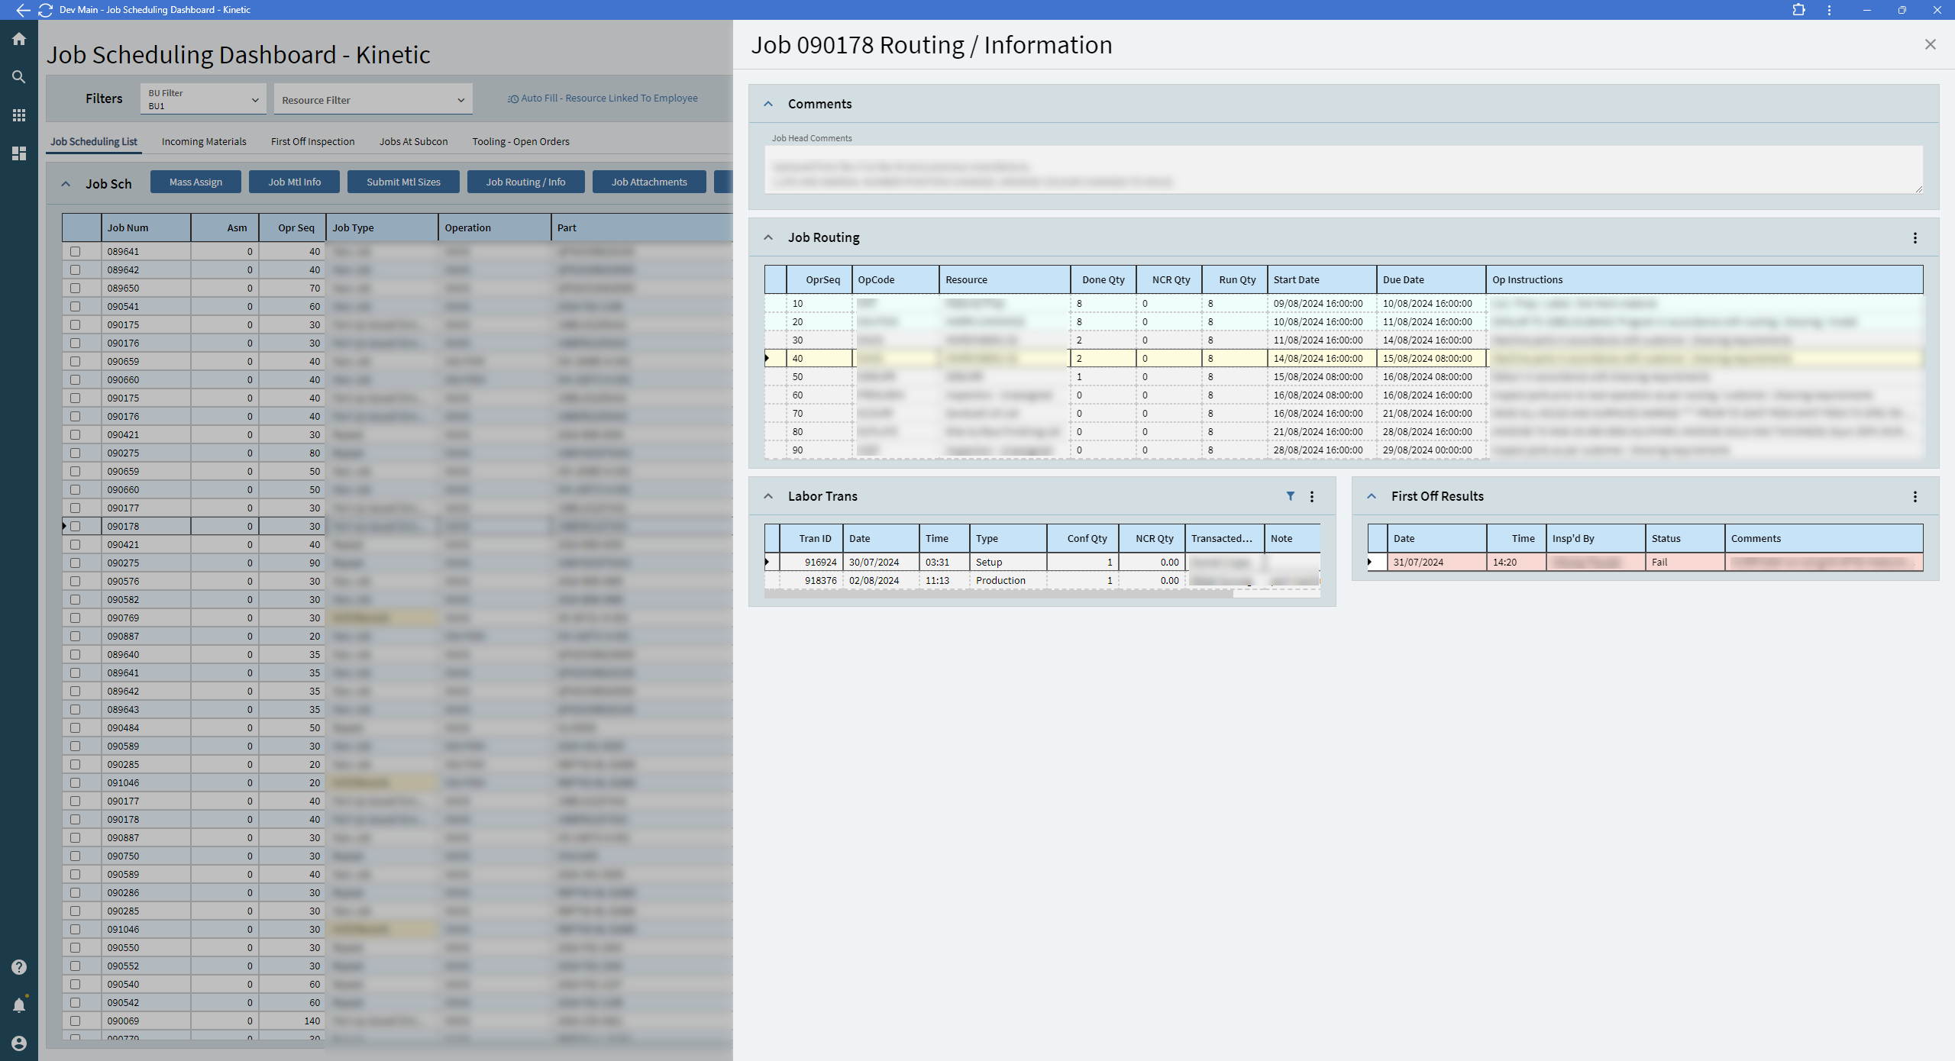Click Status header in First Off Results
The height and width of the screenshot is (1061, 1955).
(x=1685, y=538)
